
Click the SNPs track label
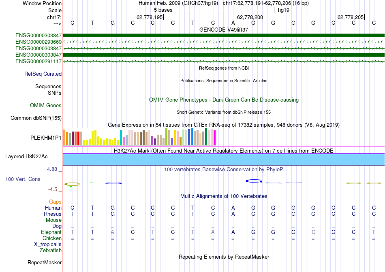click(x=55, y=93)
